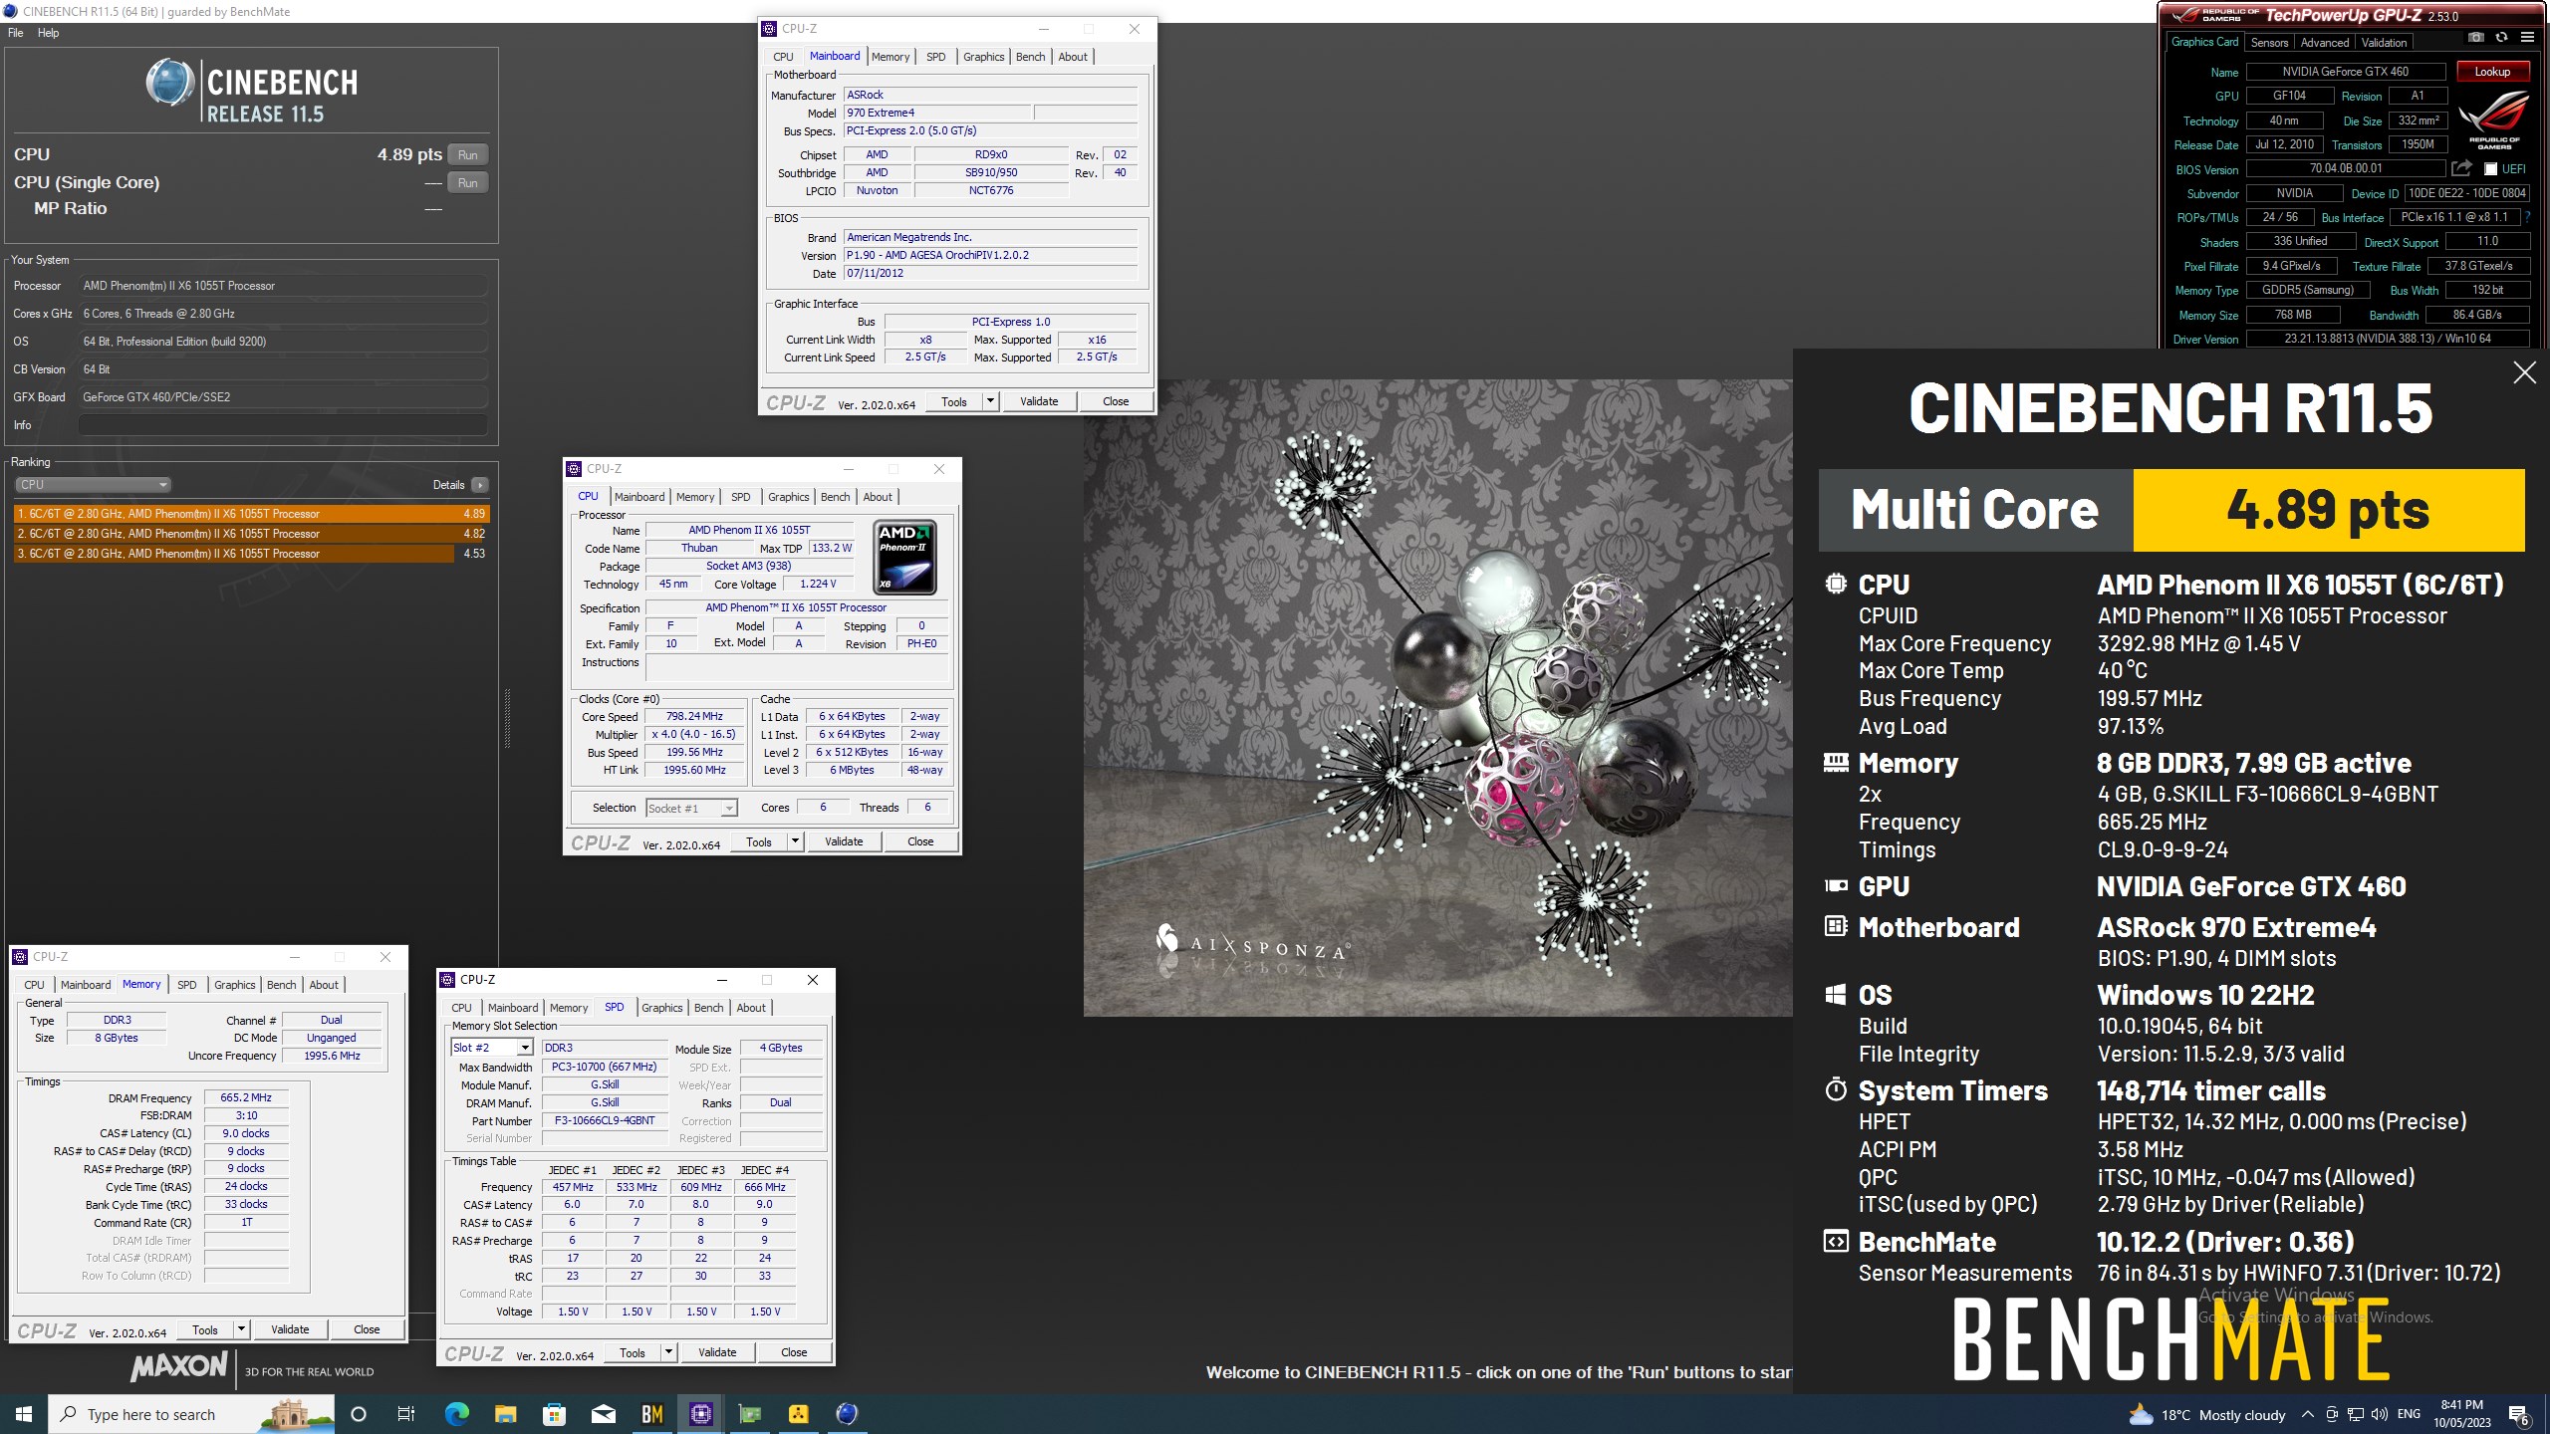This screenshot has width=2550, height=1434.
Task: Open the clock showing 8:41 PM
Action: pyautogui.click(x=2462, y=1414)
